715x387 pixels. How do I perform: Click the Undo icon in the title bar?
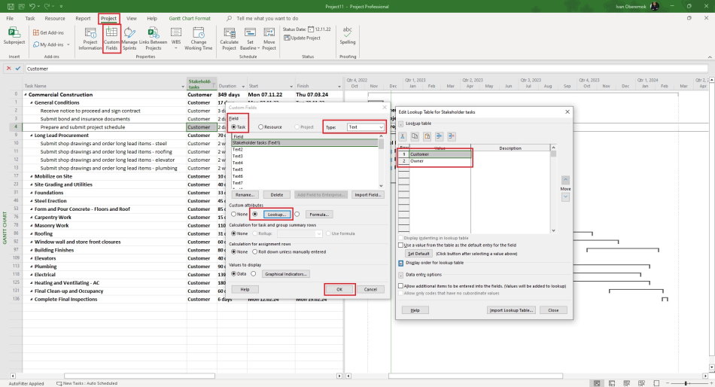[32, 6]
